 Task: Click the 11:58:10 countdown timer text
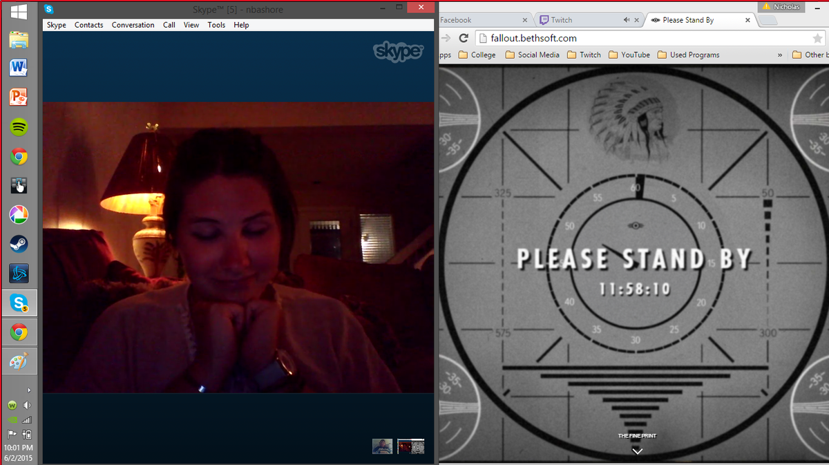coord(634,289)
